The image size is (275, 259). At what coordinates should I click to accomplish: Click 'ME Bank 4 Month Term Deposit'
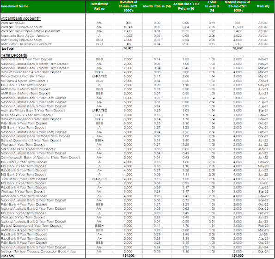click(24, 81)
